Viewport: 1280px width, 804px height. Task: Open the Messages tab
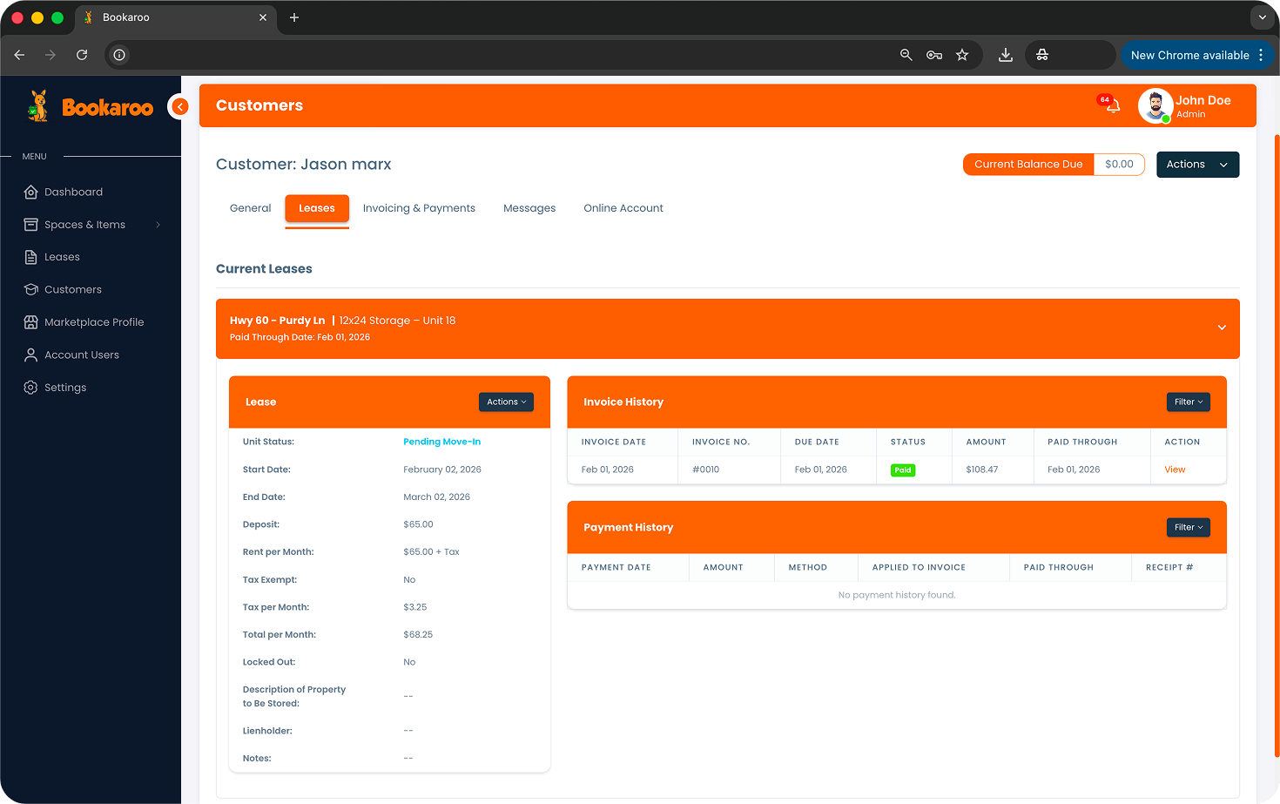point(529,208)
